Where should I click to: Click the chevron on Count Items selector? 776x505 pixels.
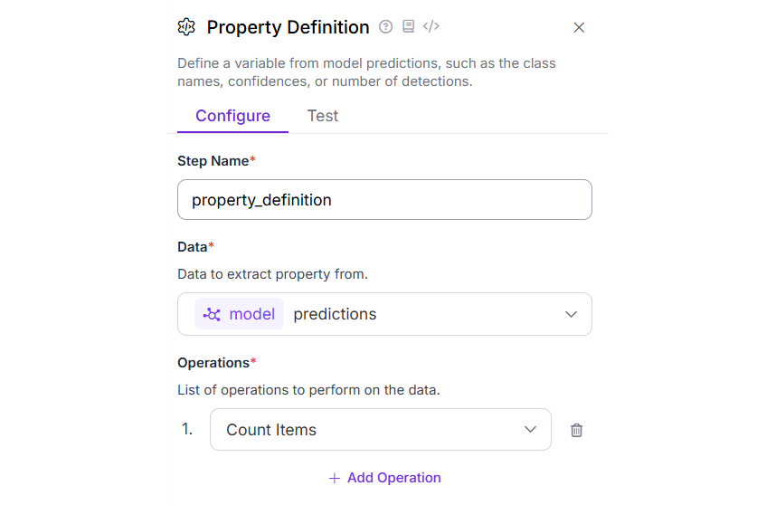531,430
